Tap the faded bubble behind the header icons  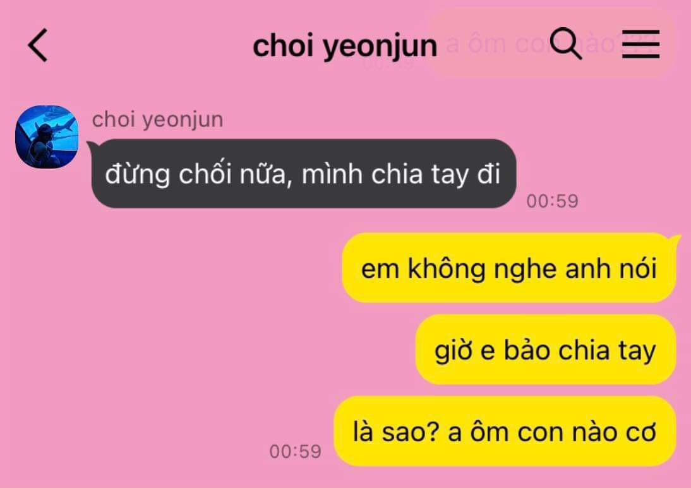coord(551,44)
